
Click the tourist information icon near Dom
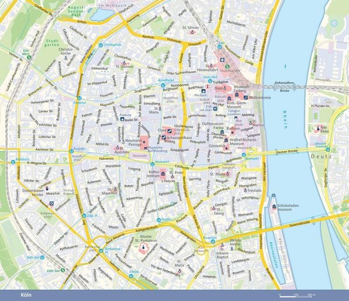pyautogui.click(x=208, y=87)
